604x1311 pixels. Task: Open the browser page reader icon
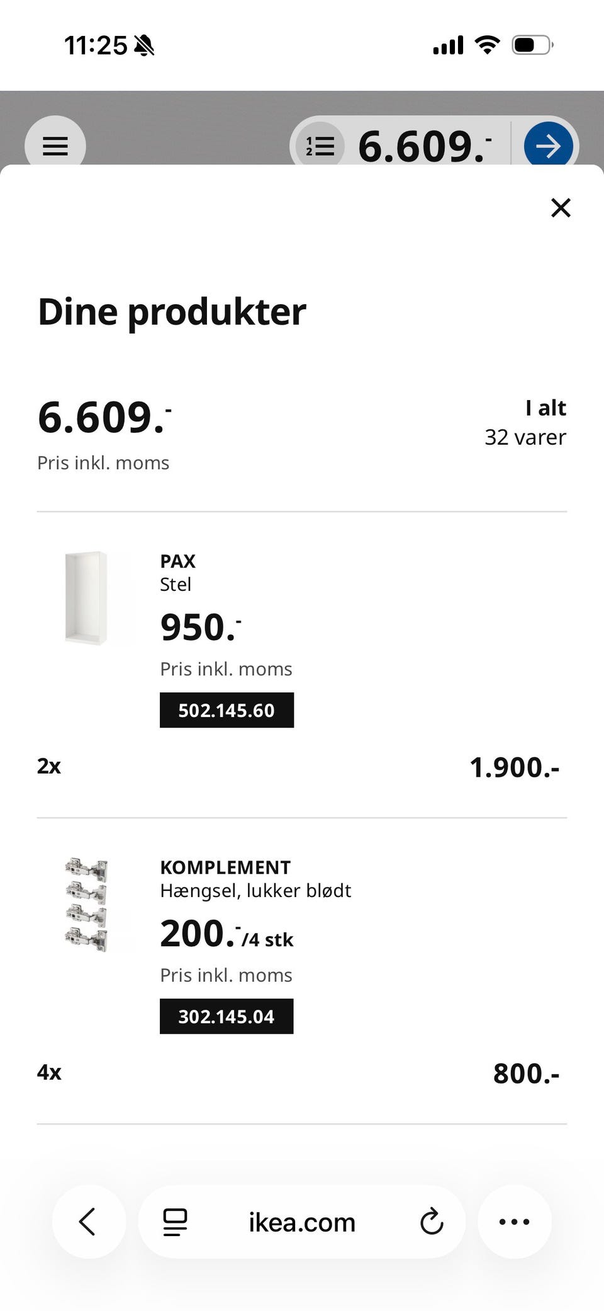pyautogui.click(x=175, y=1222)
